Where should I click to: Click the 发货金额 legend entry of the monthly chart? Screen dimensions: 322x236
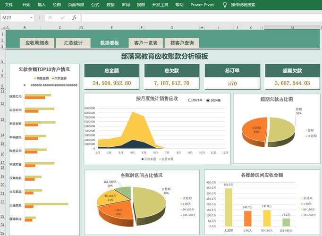click(x=166, y=159)
